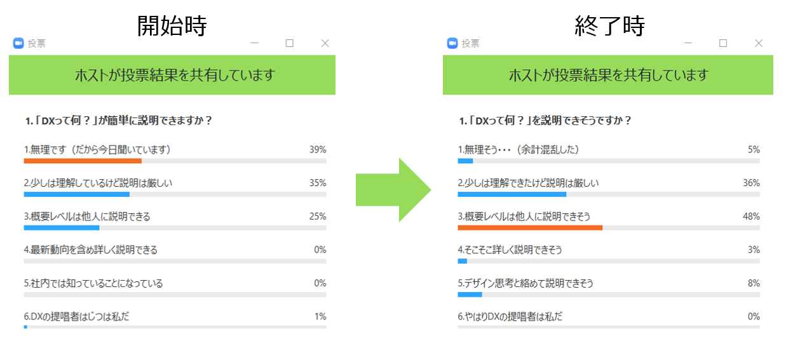Maximize the left 投票 window

tap(290, 43)
